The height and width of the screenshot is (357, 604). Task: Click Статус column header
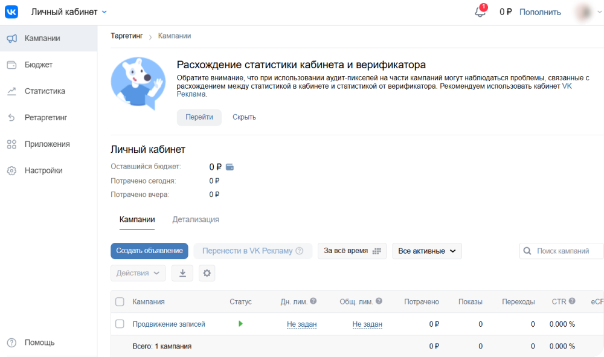[240, 301]
